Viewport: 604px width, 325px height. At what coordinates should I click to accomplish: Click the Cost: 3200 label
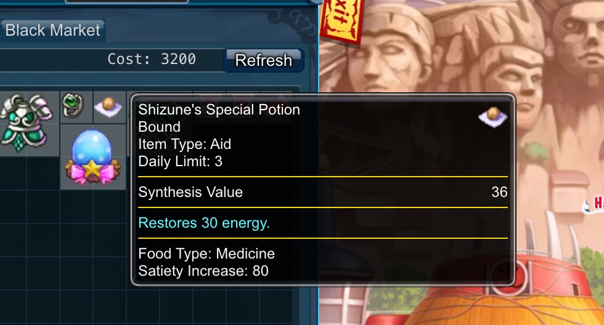click(x=152, y=59)
